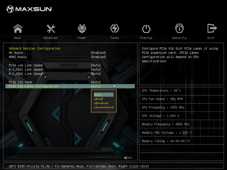Image resolution: width=227 pixels, height=170 pixels.
Task: Open PCIe X16 Aspm Auto value
Action: coord(96,82)
